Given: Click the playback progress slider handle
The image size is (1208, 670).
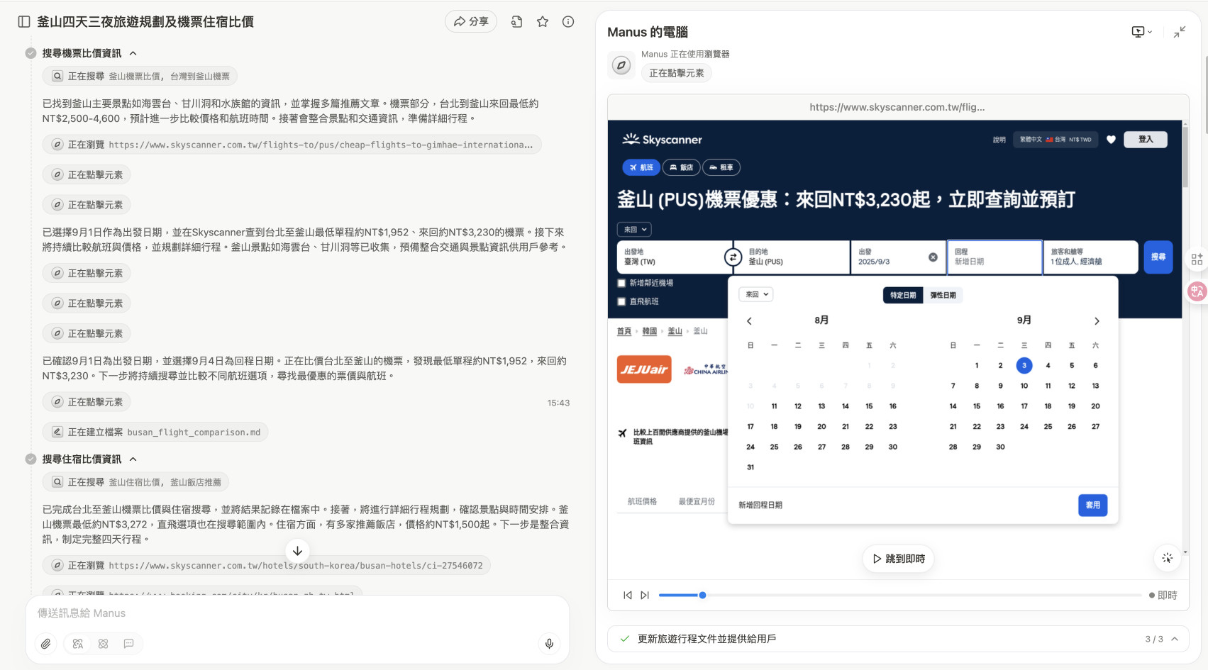Looking at the screenshot, I should pyautogui.click(x=702, y=596).
